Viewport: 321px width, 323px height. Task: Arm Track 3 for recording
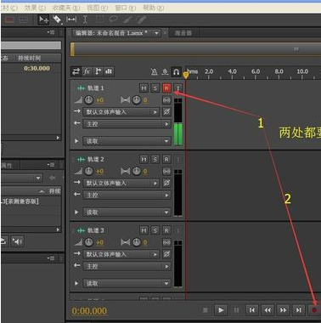pos(166,230)
